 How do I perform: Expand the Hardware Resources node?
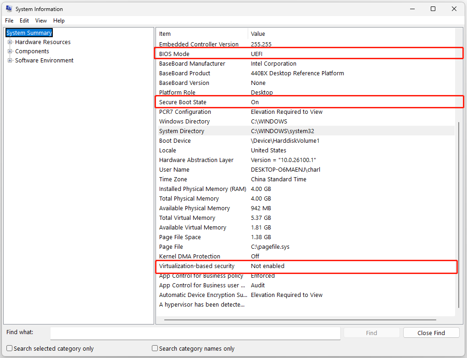(10, 42)
